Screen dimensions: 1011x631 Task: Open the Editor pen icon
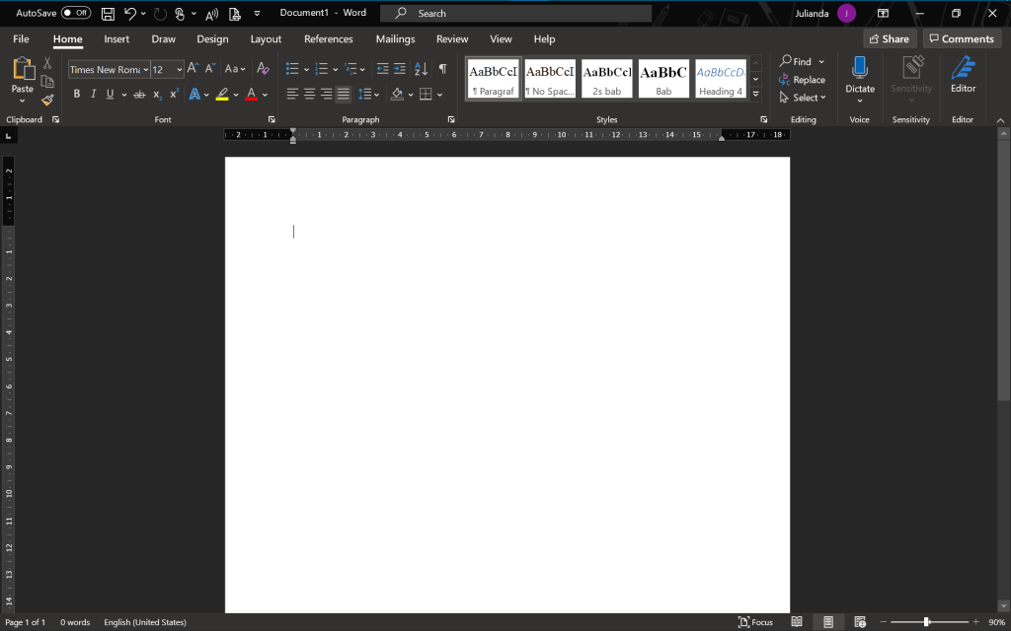tap(963, 69)
